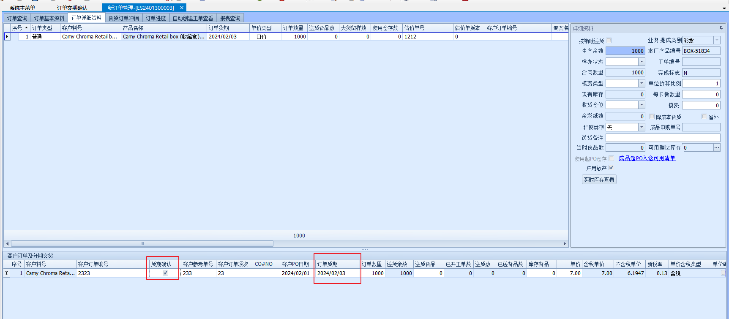Viewport: 729px width, 319px height.
Task: Click the horizontal scrollbar thumb of the top grid
Action: coord(142,243)
